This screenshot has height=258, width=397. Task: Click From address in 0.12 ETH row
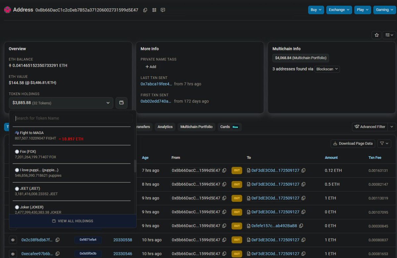(x=196, y=171)
